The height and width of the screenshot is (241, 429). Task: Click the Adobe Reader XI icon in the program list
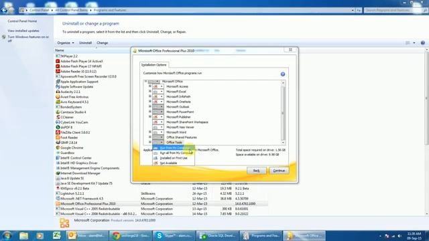[x=58, y=72]
